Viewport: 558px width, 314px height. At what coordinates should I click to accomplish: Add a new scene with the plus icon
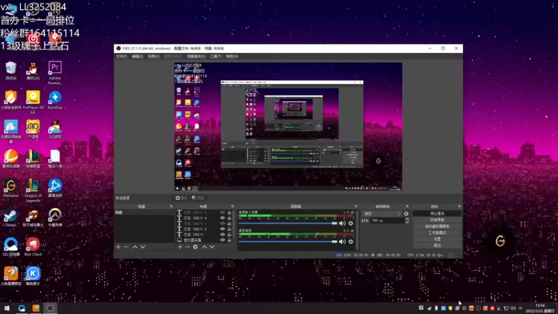pos(118,247)
